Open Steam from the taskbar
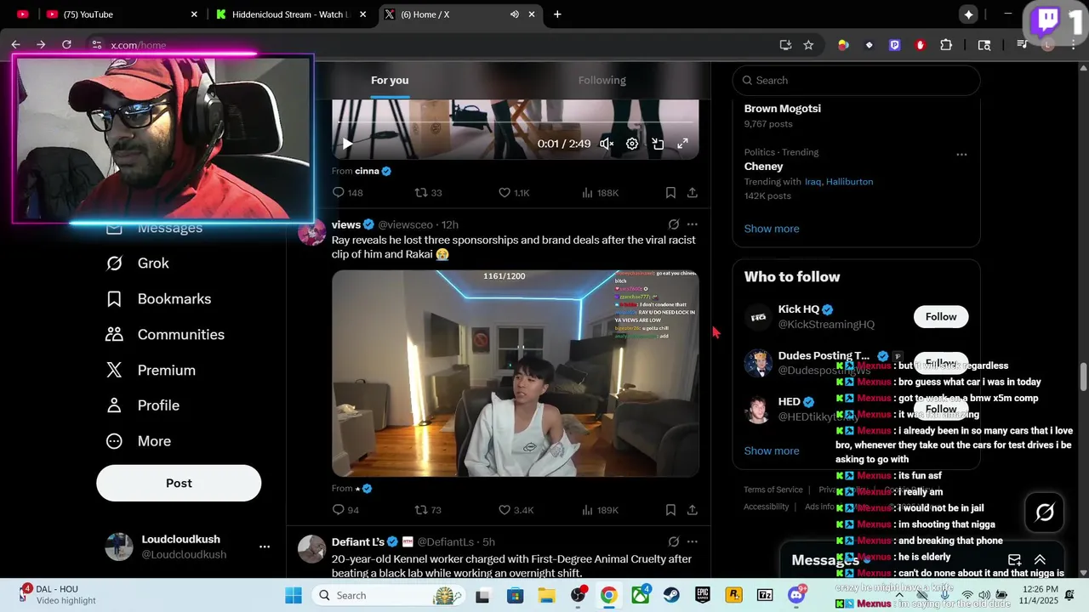 [x=671, y=595]
